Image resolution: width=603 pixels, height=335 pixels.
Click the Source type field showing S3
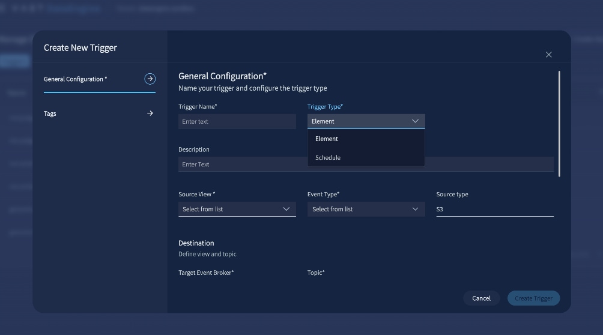pos(494,210)
